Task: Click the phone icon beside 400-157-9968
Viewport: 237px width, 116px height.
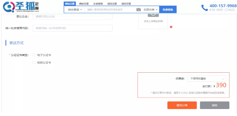Action: 205,8
